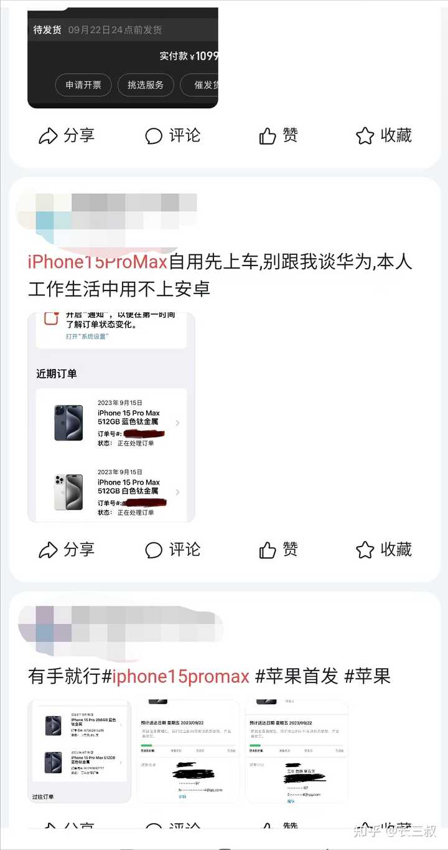Tap 催发货 button in order image

pyautogui.click(x=200, y=85)
